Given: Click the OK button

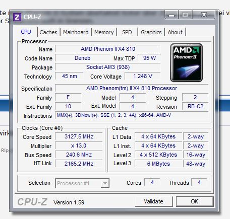Looking at the screenshot, I should (195, 201).
